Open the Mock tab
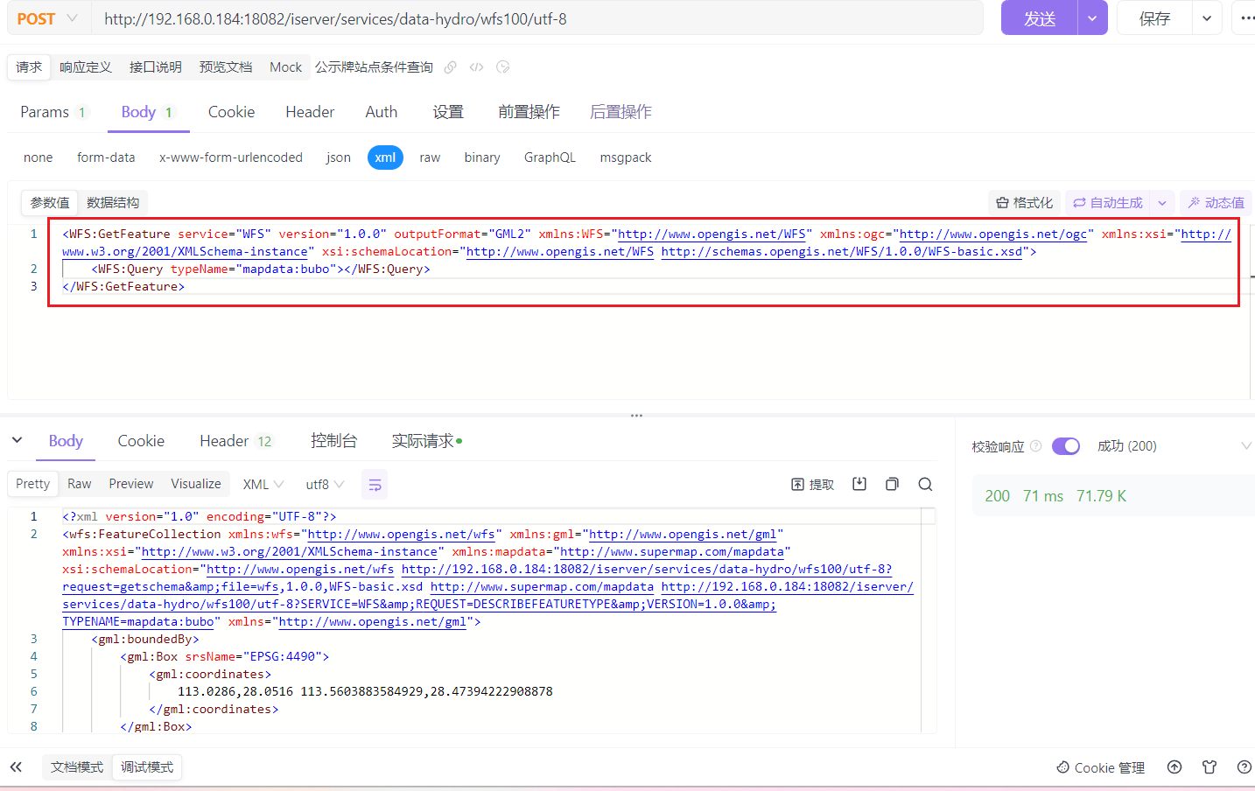1255x791 pixels. tap(285, 66)
